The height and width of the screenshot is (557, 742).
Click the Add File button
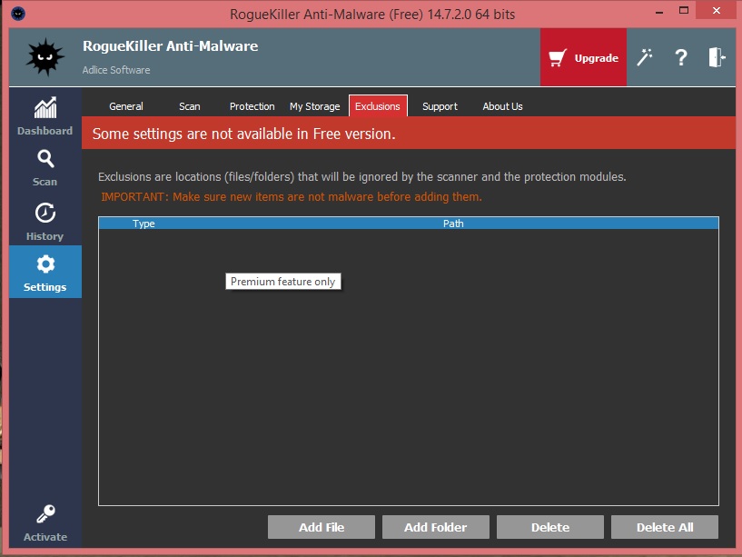[322, 527]
